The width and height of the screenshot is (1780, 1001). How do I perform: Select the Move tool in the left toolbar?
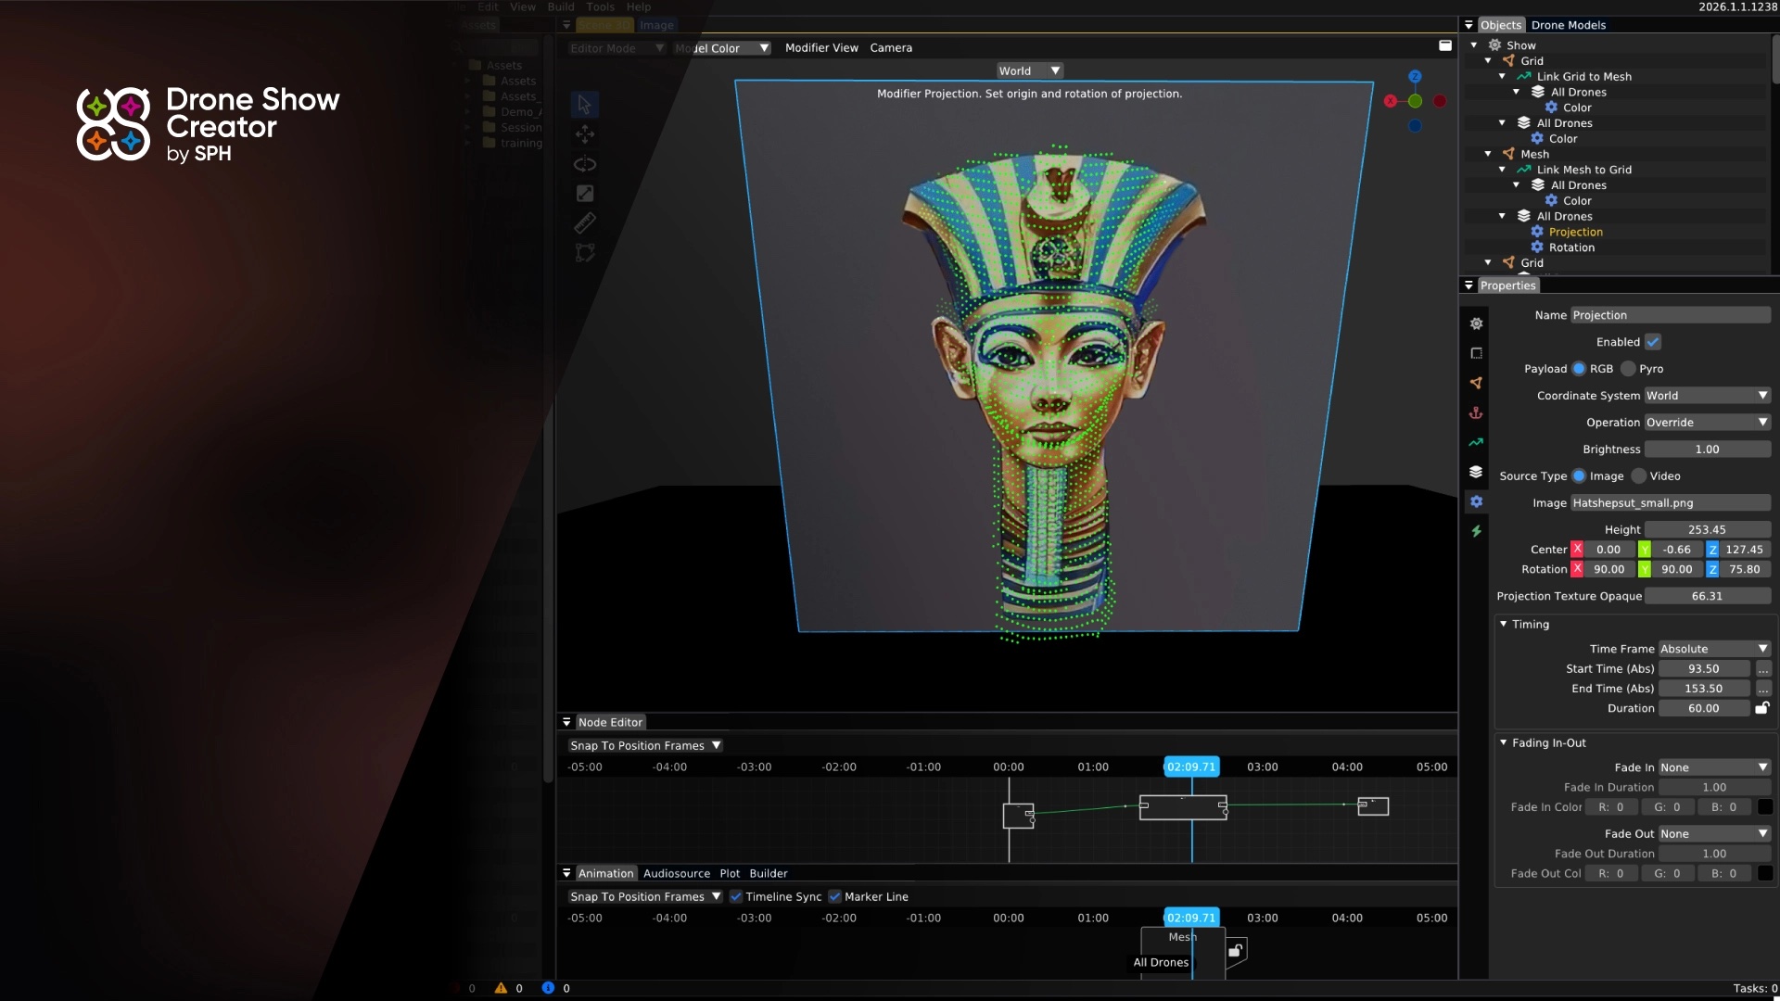[585, 134]
